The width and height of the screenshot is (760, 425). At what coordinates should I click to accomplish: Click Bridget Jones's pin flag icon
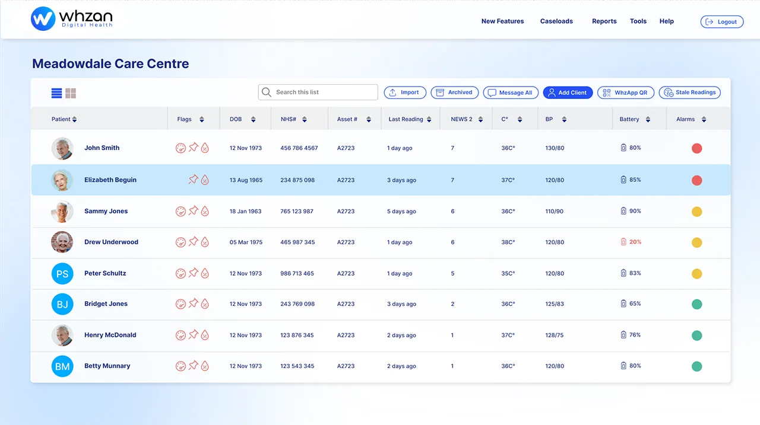click(x=193, y=303)
